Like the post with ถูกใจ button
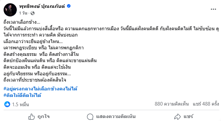The height and width of the screenshot is (121, 221). coord(39,117)
